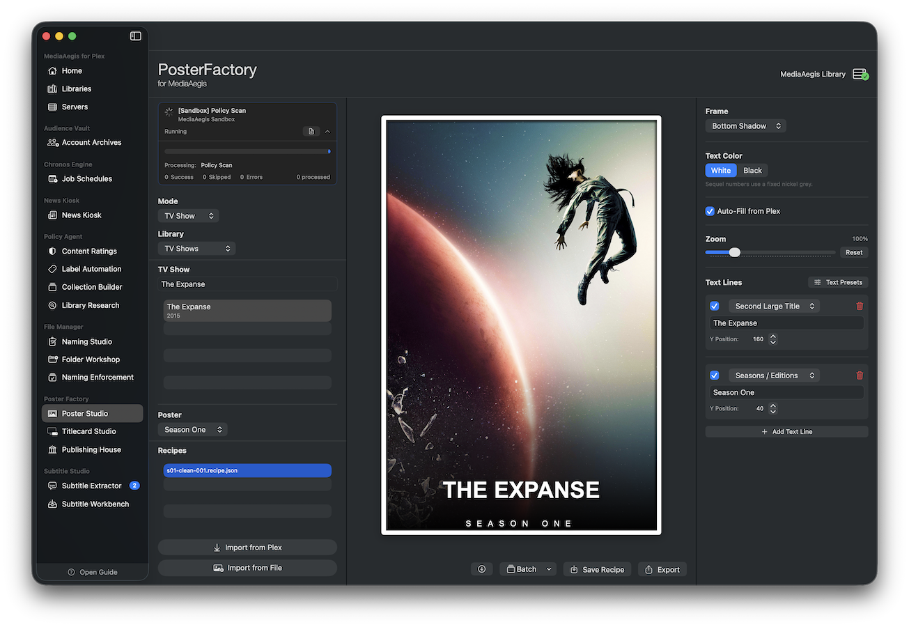Image resolution: width=909 pixels, height=627 pixels.
Task: Select The Expanse 2015 search result
Action: tap(247, 311)
